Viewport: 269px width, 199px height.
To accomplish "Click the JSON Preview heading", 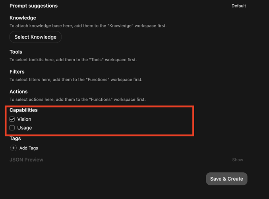I will click(26, 160).
